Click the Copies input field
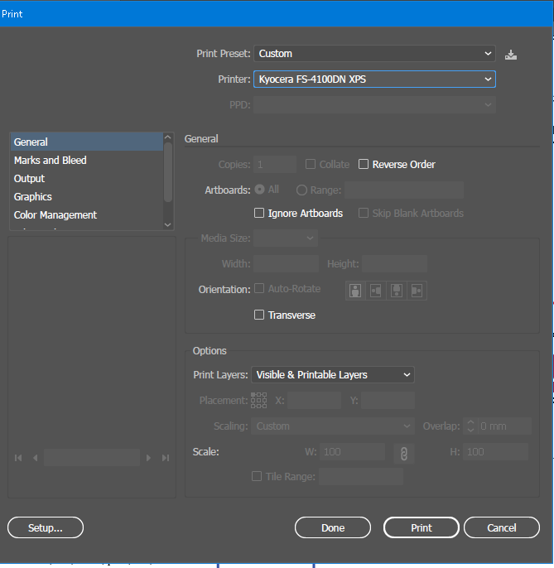 coord(275,165)
